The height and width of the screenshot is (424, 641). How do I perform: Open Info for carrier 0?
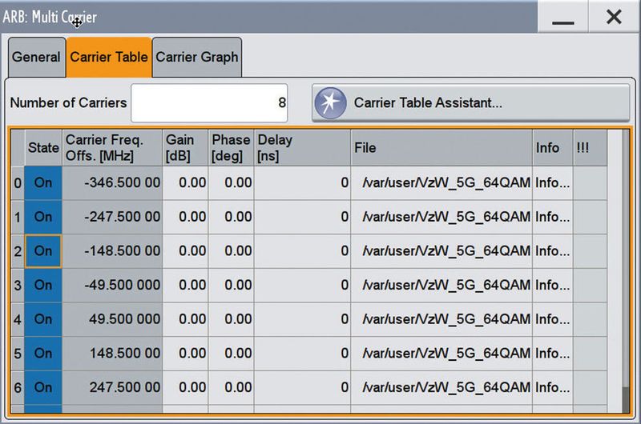(553, 183)
